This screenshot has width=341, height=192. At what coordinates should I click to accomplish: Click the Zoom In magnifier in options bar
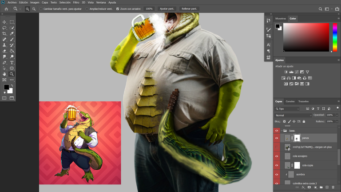(28, 9)
